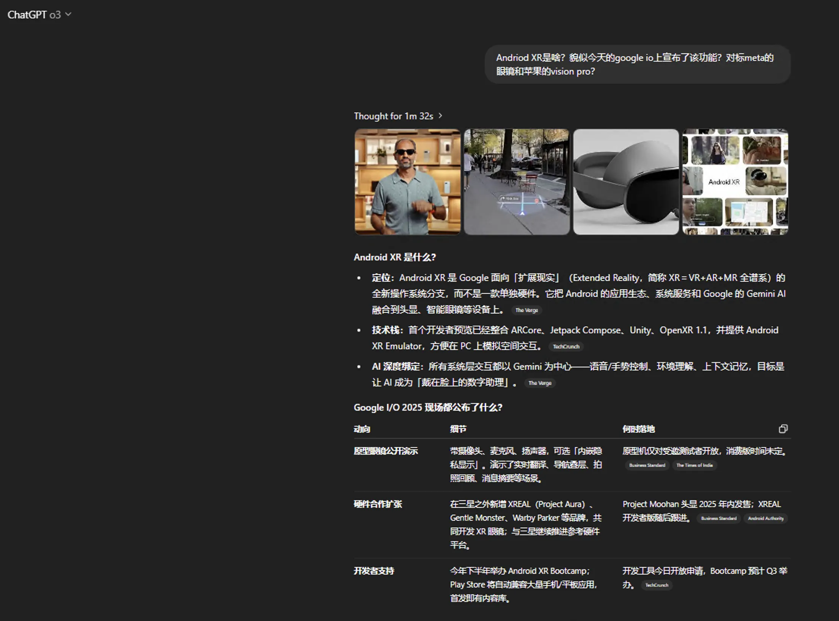Open the street navigation overlay thumbnail
The image size is (839, 621).
coord(517,182)
